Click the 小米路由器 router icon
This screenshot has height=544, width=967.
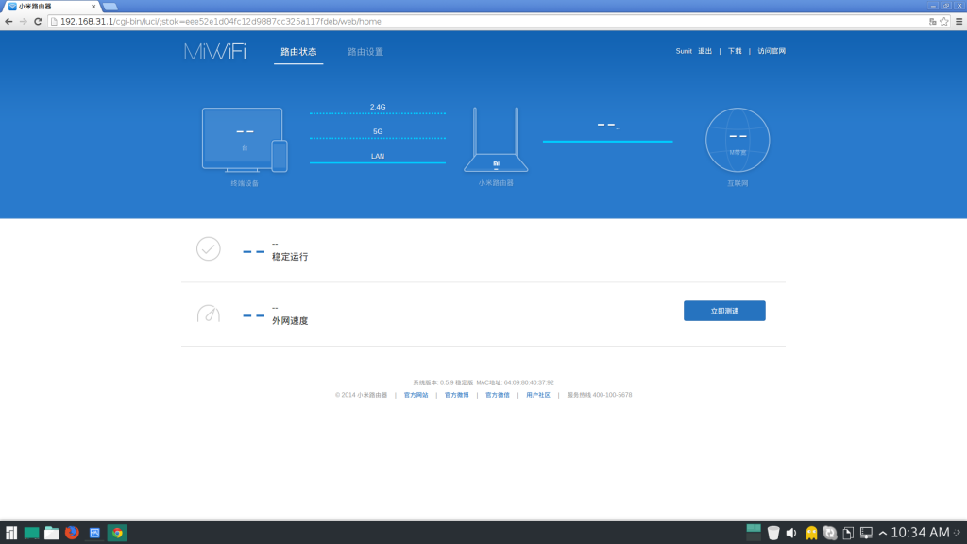click(x=496, y=140)
